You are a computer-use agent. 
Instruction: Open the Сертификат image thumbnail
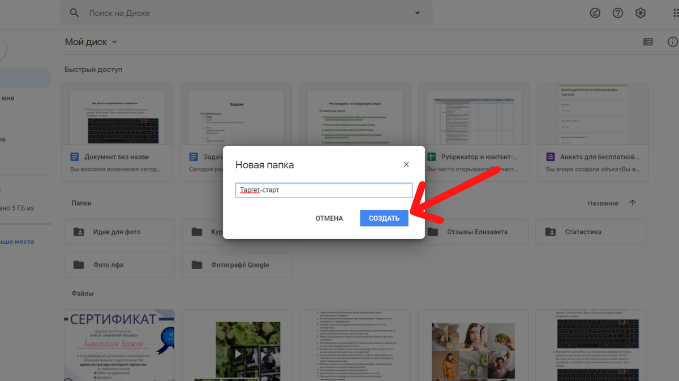point(119,344)
